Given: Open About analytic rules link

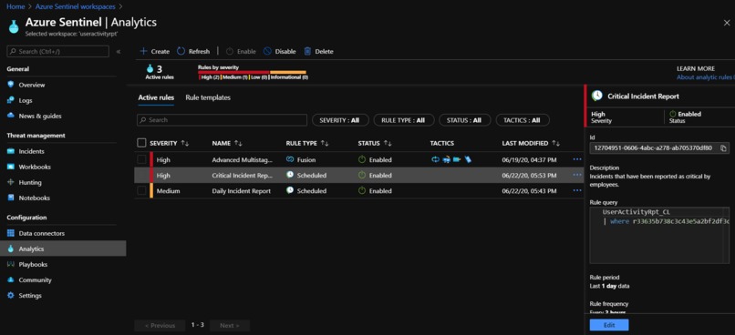Looking at the screenshot, I should (x=705, y=77).
